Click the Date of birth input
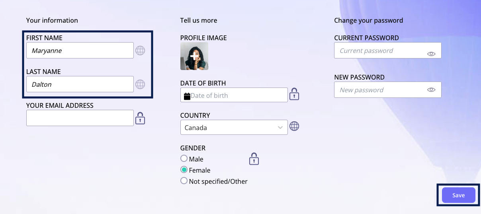 click(x=234, y=95)
